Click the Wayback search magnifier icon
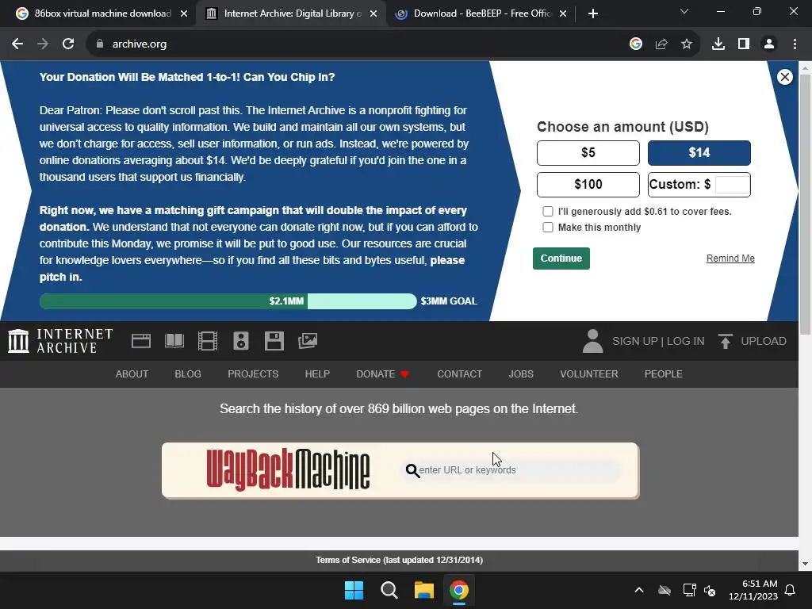 click(412, 470)
